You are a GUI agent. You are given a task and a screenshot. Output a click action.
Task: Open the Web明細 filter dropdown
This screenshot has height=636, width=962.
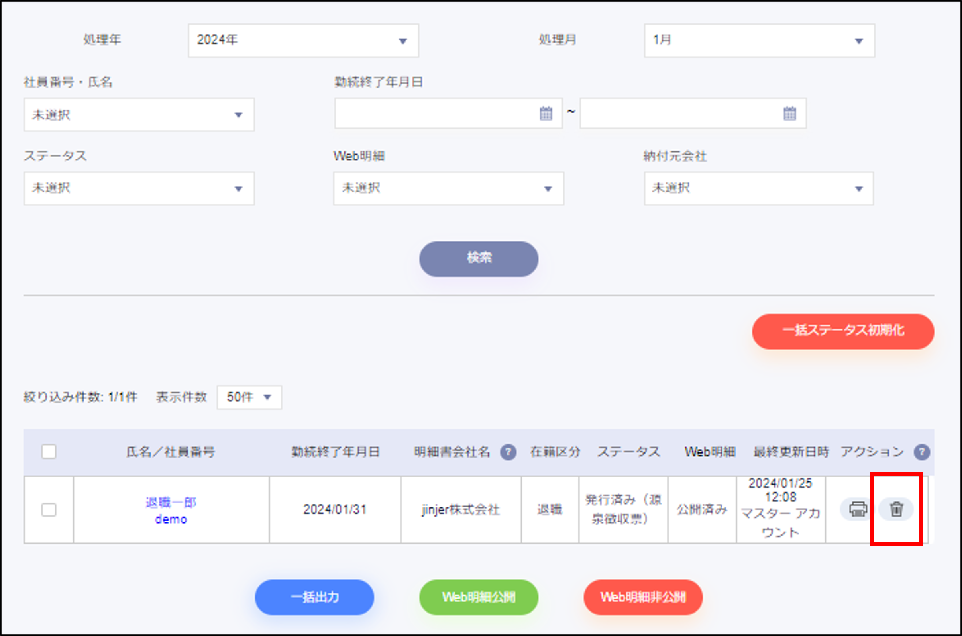click(x=449, y=189)
